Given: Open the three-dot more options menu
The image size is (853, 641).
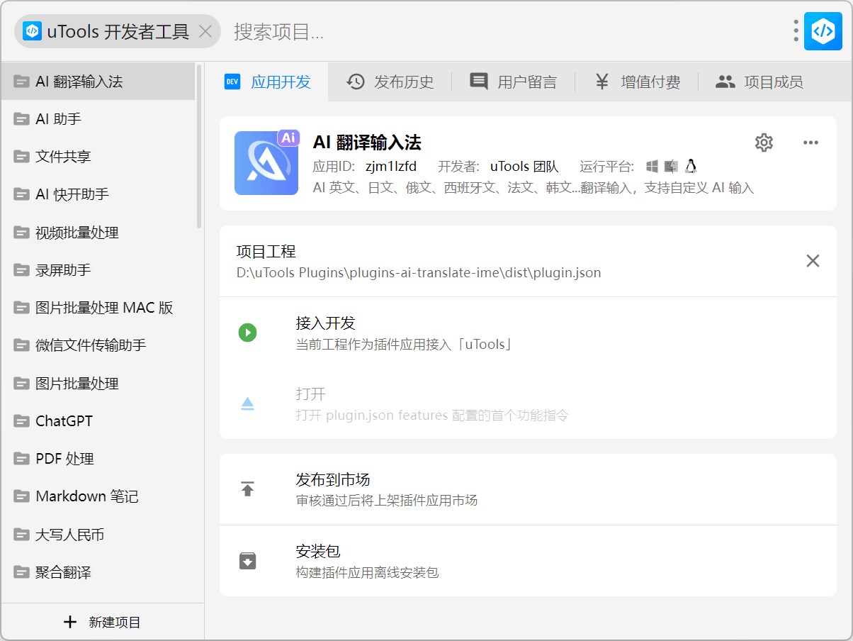Looking at the screenshot, I should pyautogui.click(x=810, y=143).
